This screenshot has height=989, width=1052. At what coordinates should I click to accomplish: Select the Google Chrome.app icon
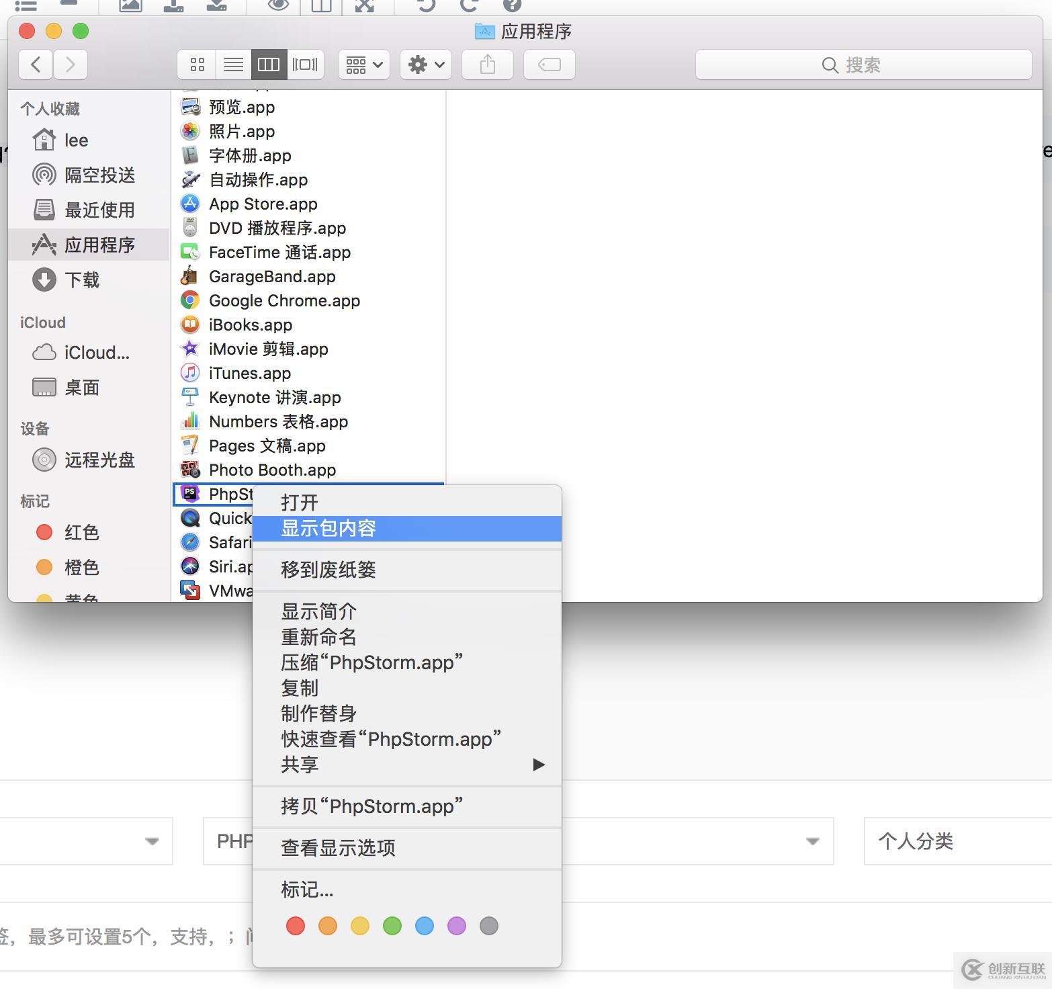tap(191, 300)
